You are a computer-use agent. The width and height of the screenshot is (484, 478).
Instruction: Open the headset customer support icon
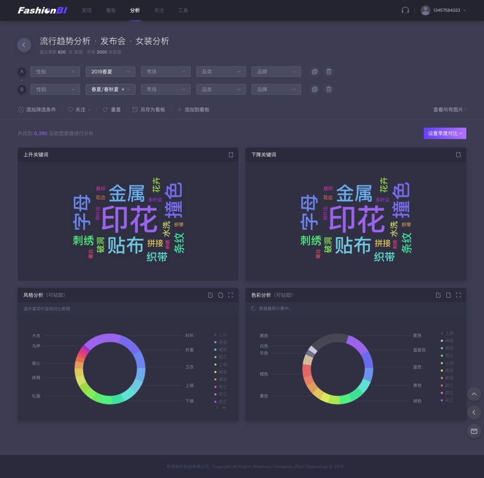405,10
